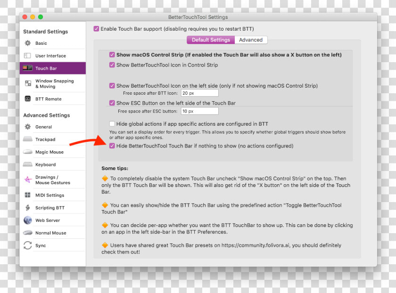Image resolution: width=396 pixels, height=293 pixels.
Task: Click the Advanced Settings heading
Action: tap(47, 115)
